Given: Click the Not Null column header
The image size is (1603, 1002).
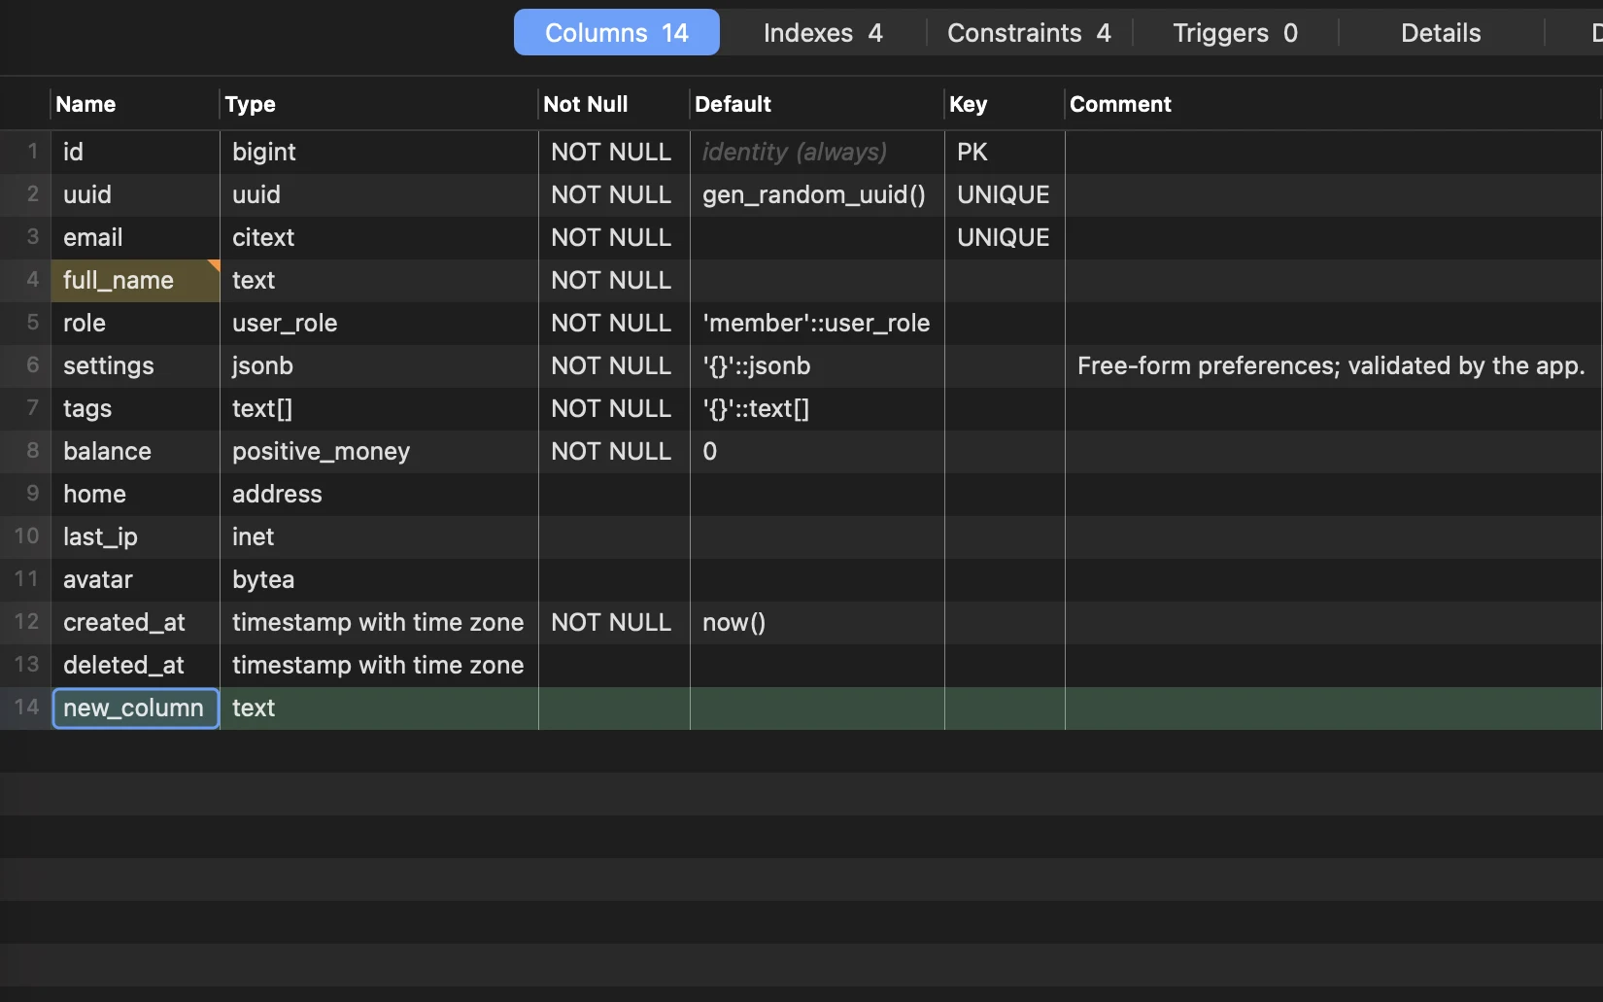Looking at the screenshot, I should point(613,104).
